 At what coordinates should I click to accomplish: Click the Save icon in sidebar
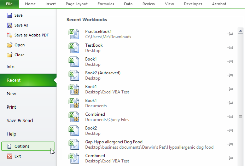tap(10, 16)
